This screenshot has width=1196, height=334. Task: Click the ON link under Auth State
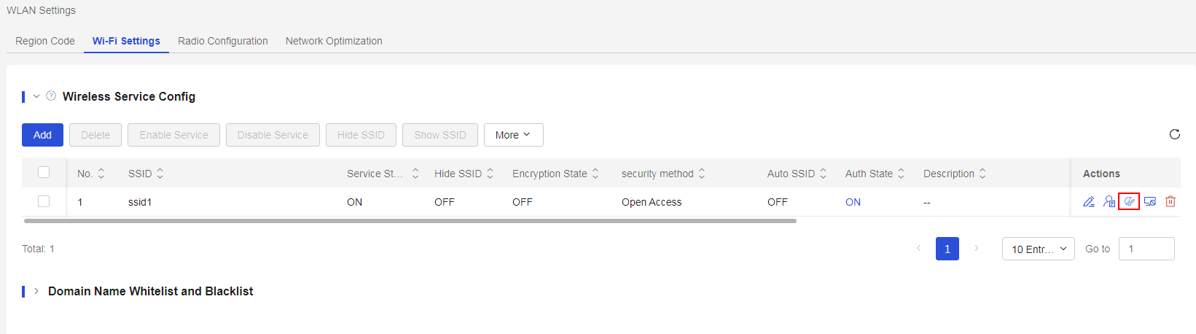(853, 202)
